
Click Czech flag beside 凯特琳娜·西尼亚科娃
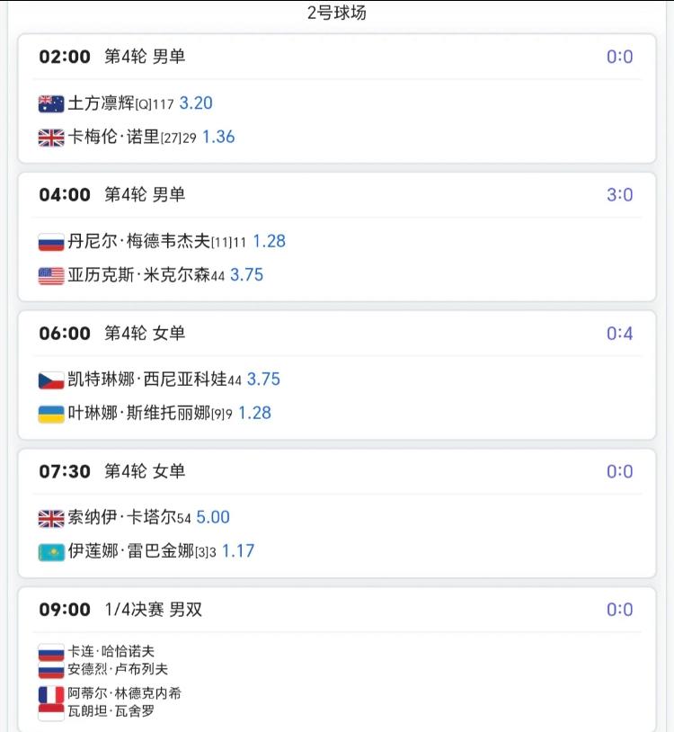point(51,380)
